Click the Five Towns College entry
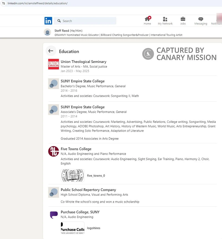The height and width of the screenshot is (239, 222). coord(76,149)
